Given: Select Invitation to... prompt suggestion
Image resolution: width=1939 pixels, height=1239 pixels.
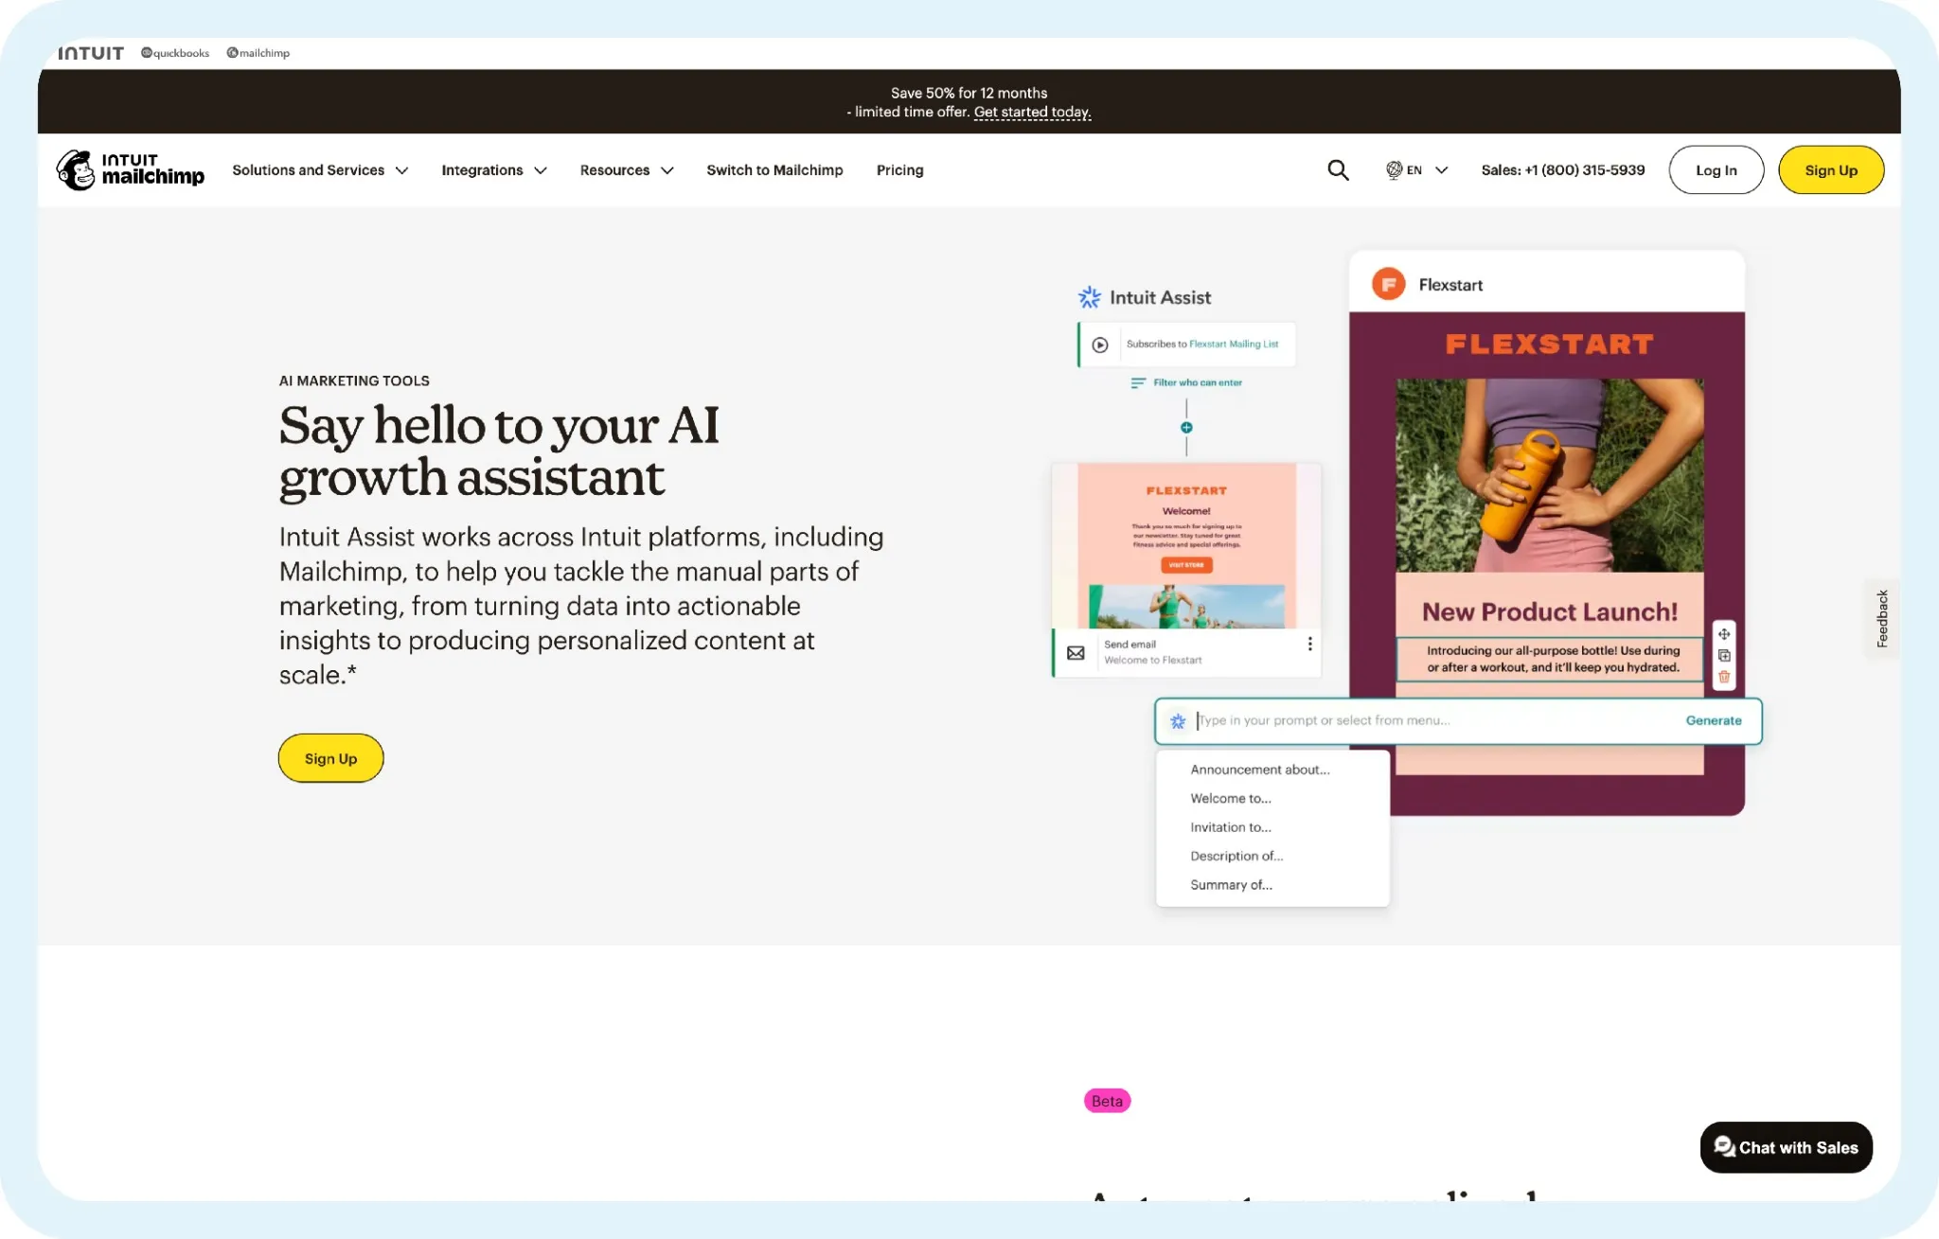Looking at the screenshot, I should (1231, 827).
